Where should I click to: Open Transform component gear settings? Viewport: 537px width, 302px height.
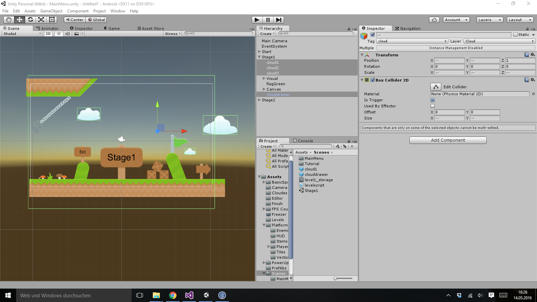533,55
